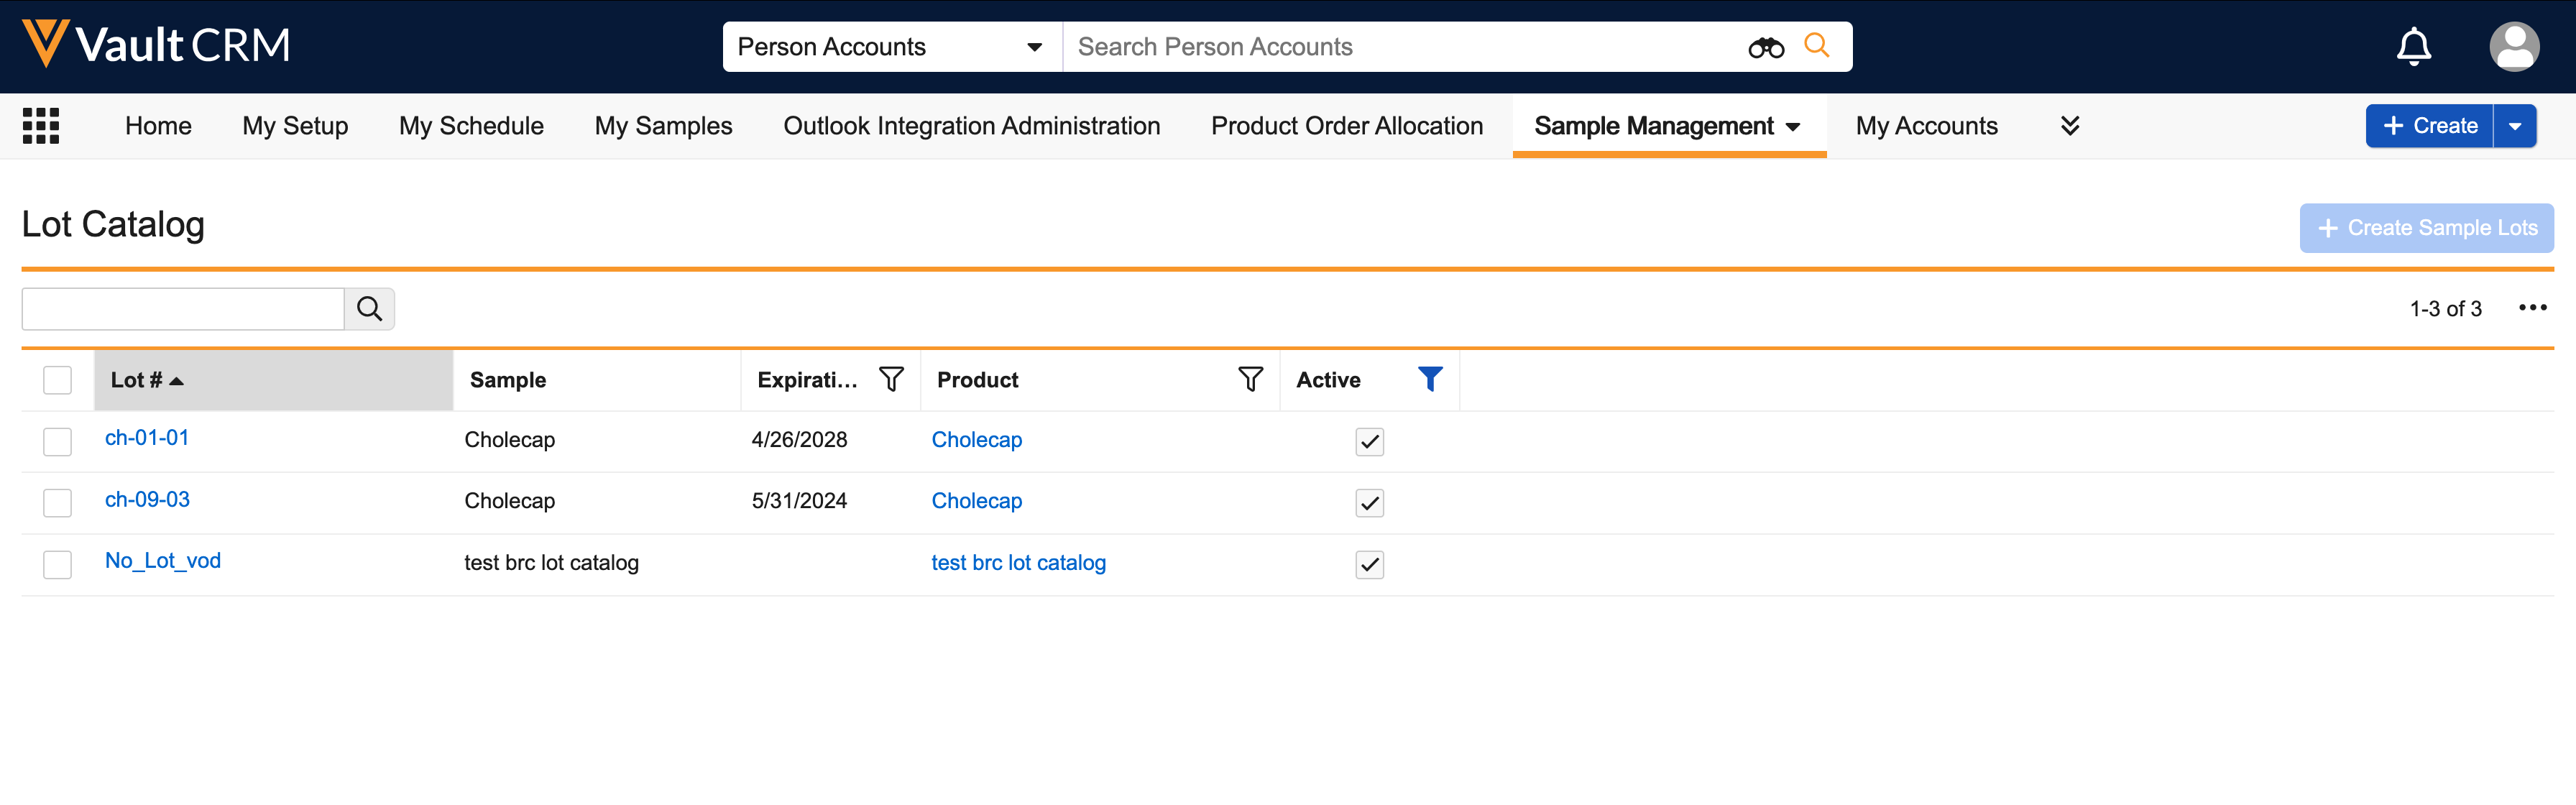Click the notifications bell icon
2576x805 pixels.
coord(2413,46)
